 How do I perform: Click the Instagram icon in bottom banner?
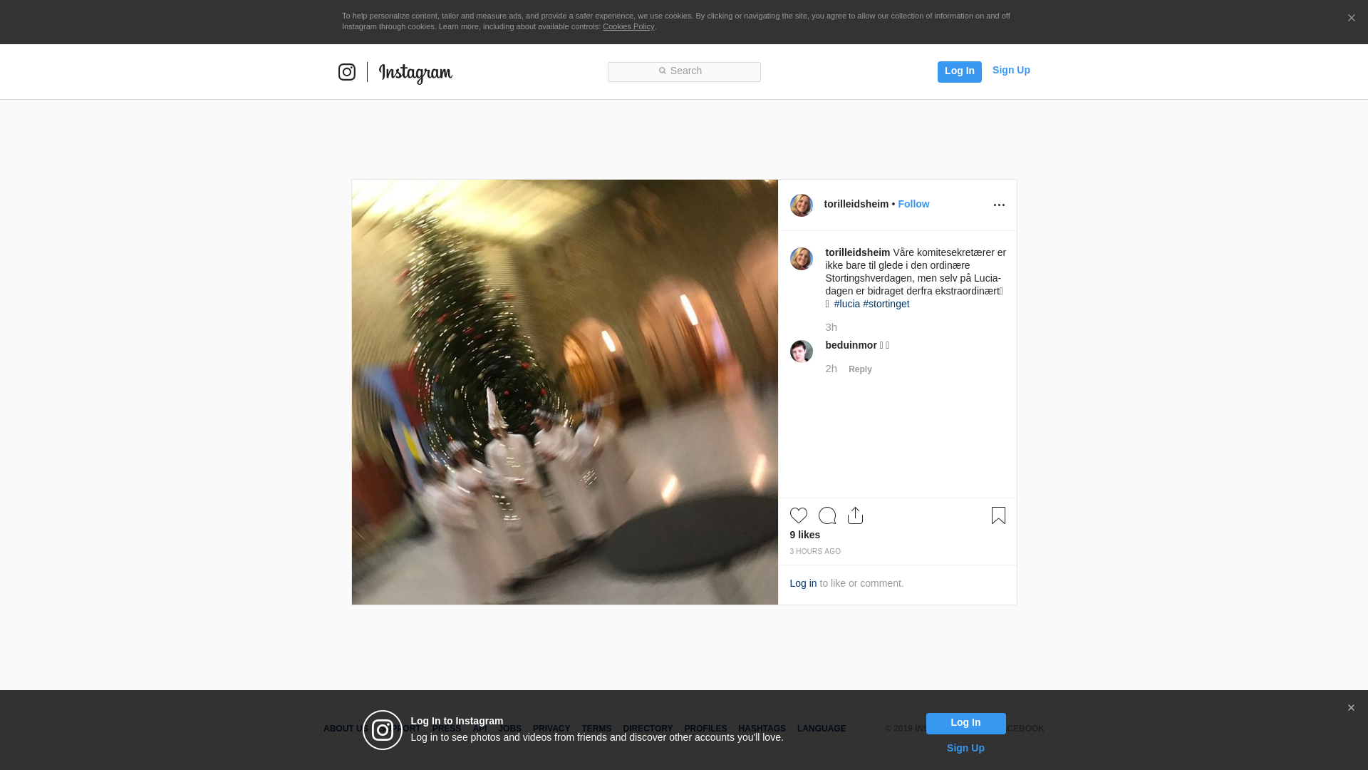click(383, 730)
